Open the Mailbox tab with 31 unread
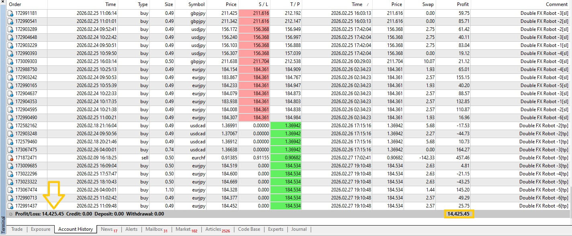This screenshot has height=236, width=572. (x=154, y=229)
